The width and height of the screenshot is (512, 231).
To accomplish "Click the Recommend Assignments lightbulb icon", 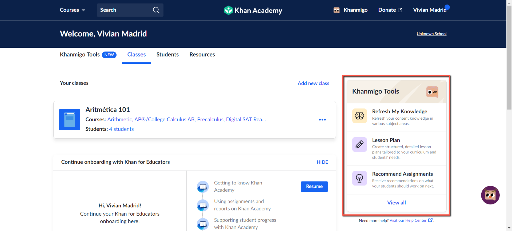I will 359,178.
